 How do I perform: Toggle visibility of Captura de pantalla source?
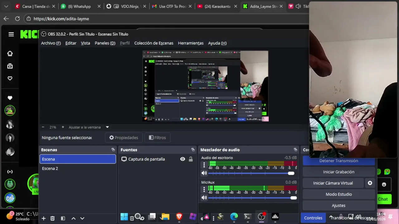pos(183,159)
